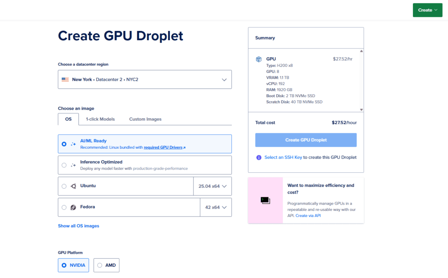Click the vCPU: 192 text
The width and height of the screenshot is (448, 278).
click(x=276, y=83)
